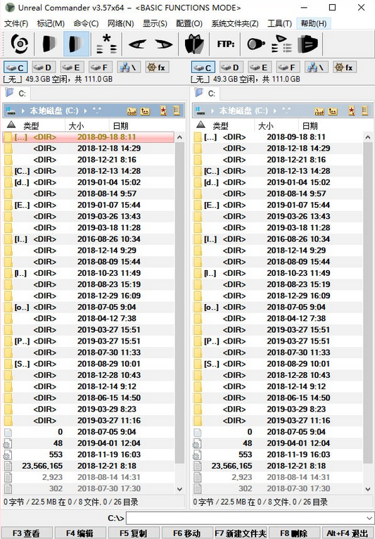The image size is (375, 539).
Task: Click fx drive button in left panel
Action: point(157,68)
